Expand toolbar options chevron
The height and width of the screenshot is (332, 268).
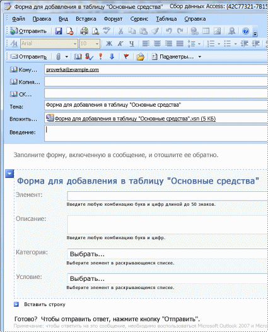point(255,33)
